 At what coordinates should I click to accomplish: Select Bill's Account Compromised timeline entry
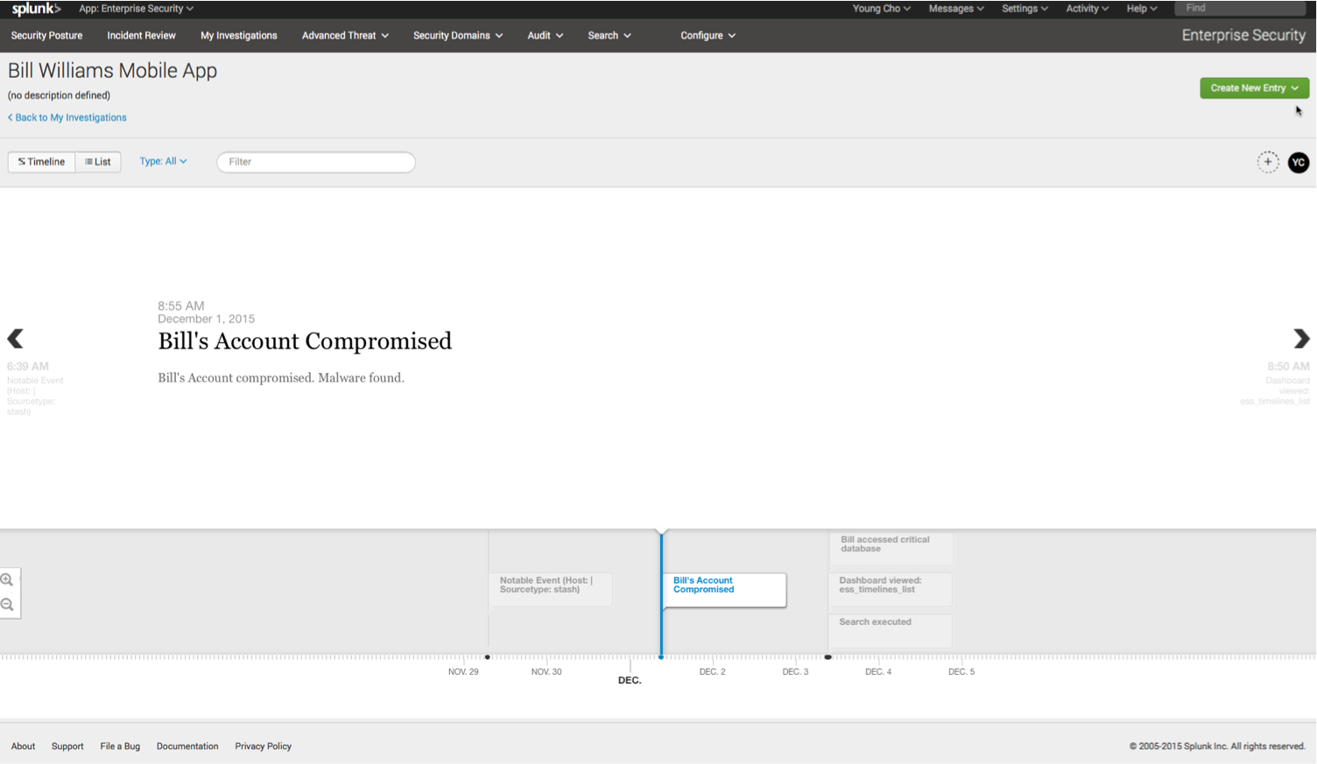click(724, 589)
